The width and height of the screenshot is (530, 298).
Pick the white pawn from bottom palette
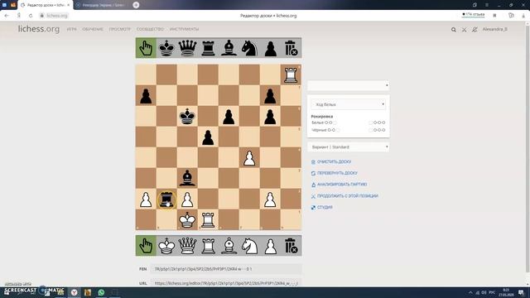pos(271,246)
